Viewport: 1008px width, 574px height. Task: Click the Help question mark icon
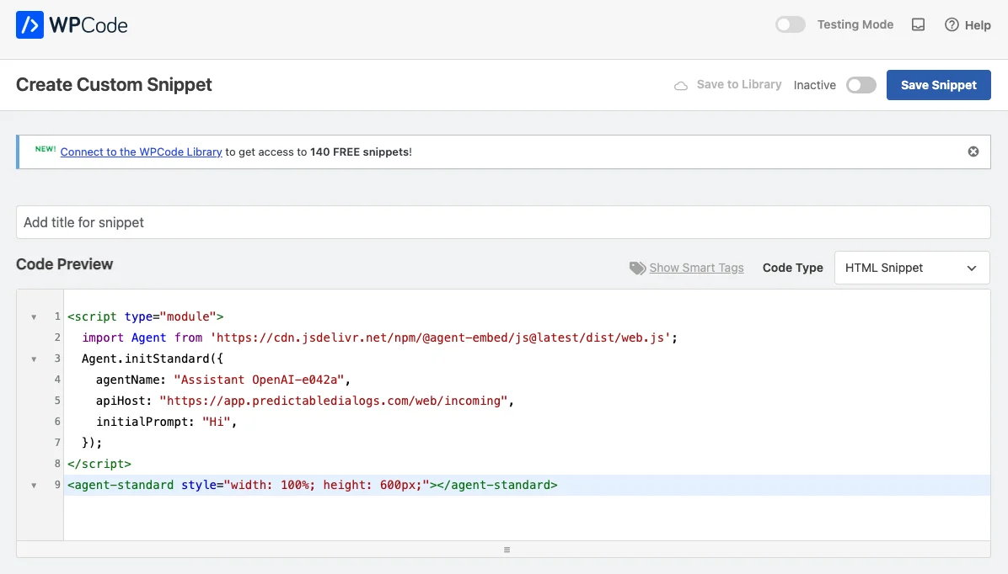(952, 25)
